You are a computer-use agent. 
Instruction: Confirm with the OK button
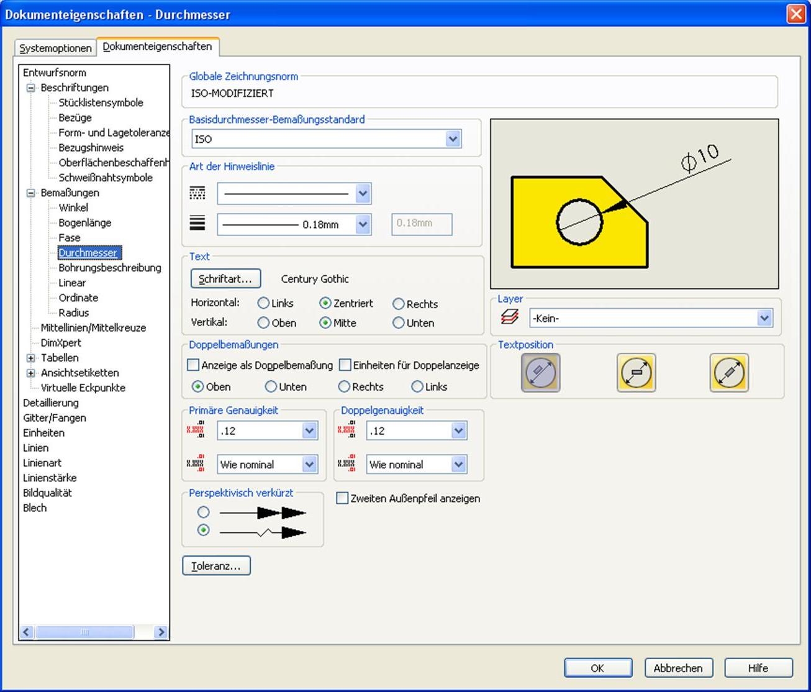click(x=598, y=668)
